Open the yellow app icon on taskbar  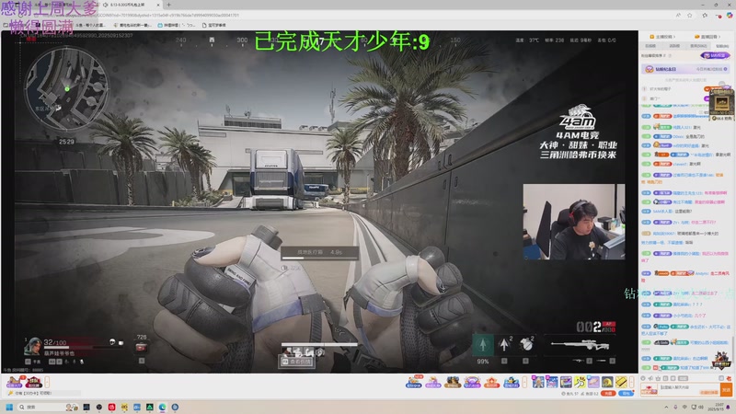coord(124,407)
